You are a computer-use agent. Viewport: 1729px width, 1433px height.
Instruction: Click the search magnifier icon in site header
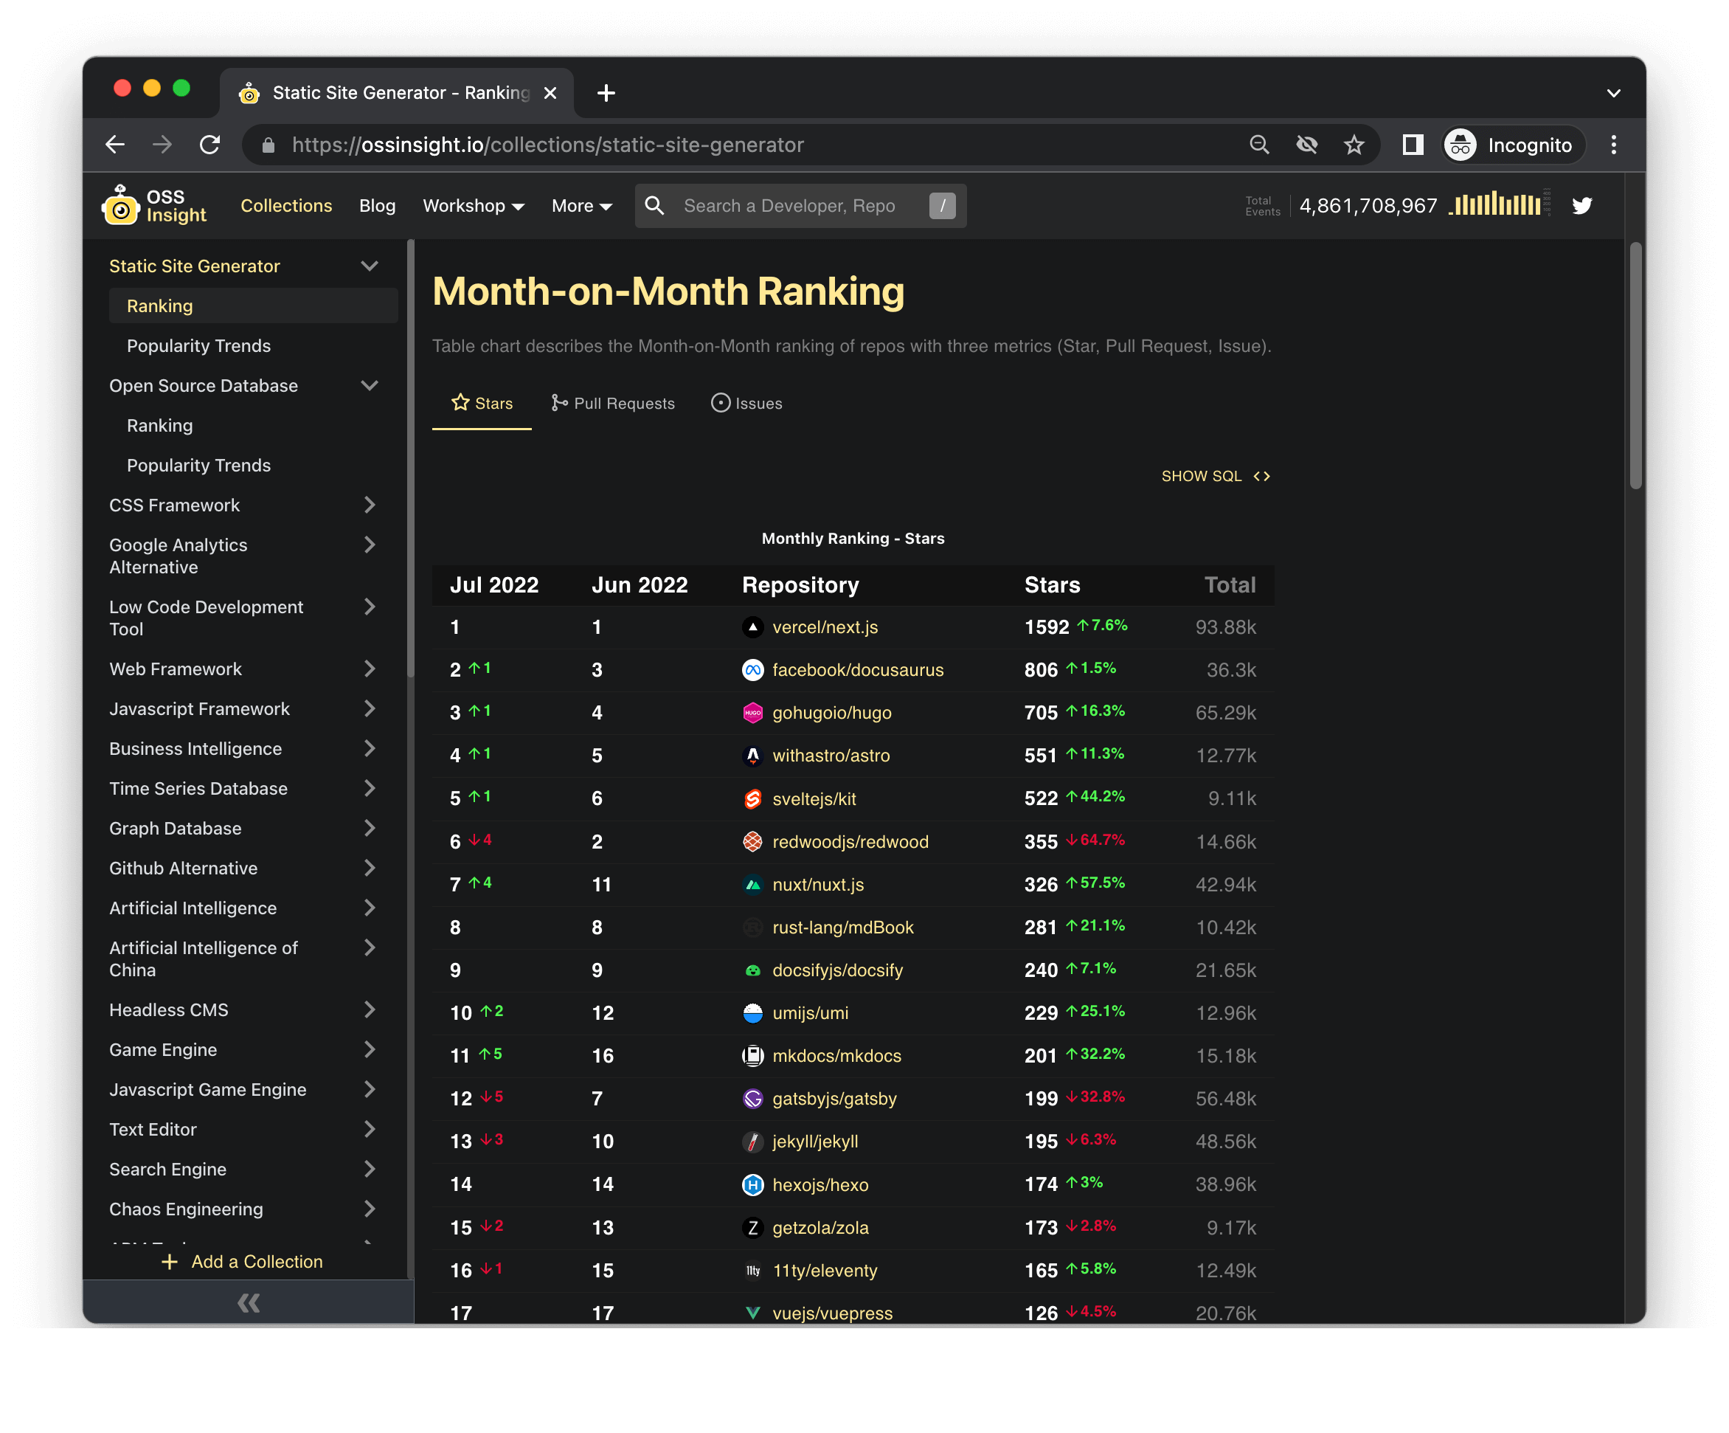pos(654,206)
